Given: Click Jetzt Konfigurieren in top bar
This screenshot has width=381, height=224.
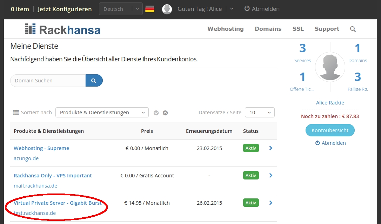Looking at the screenshot, I should [65, 9].
